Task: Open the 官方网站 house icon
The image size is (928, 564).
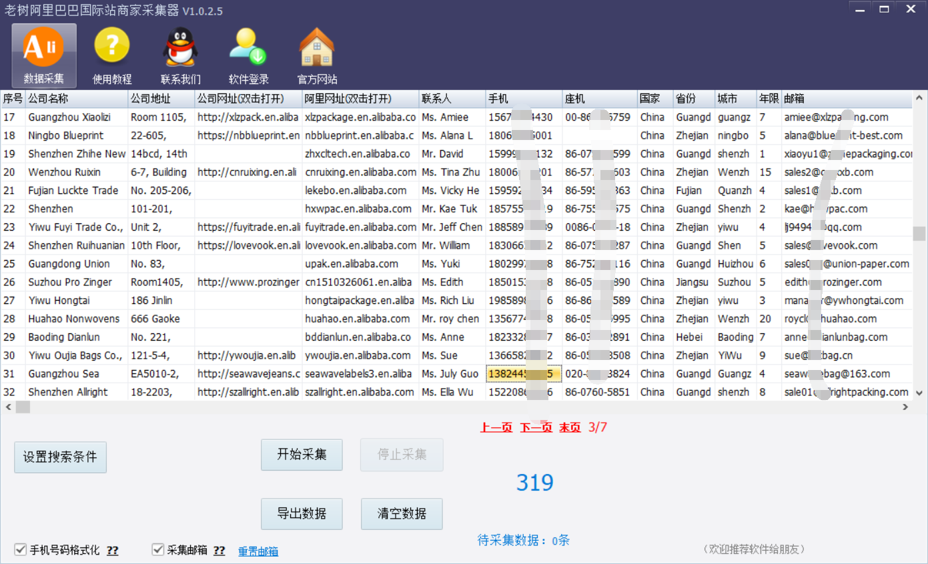Action: click(x=317, y=55)
